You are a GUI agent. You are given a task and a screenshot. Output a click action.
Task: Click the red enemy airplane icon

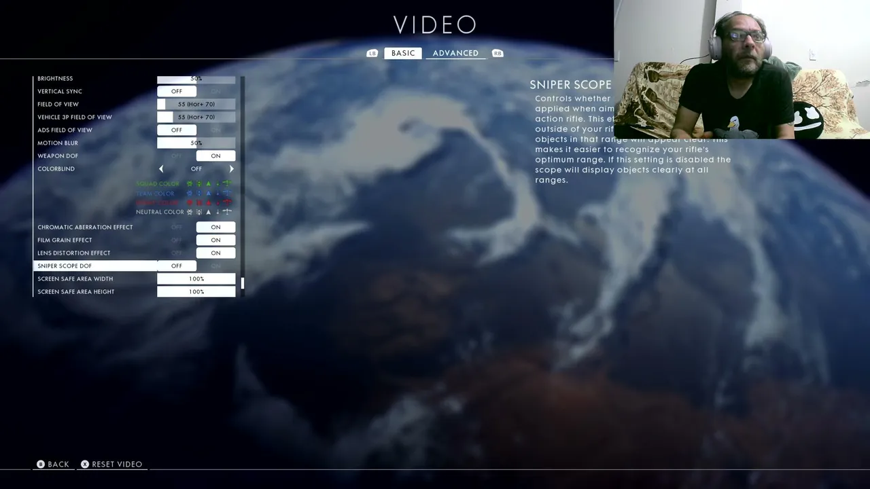227,202
